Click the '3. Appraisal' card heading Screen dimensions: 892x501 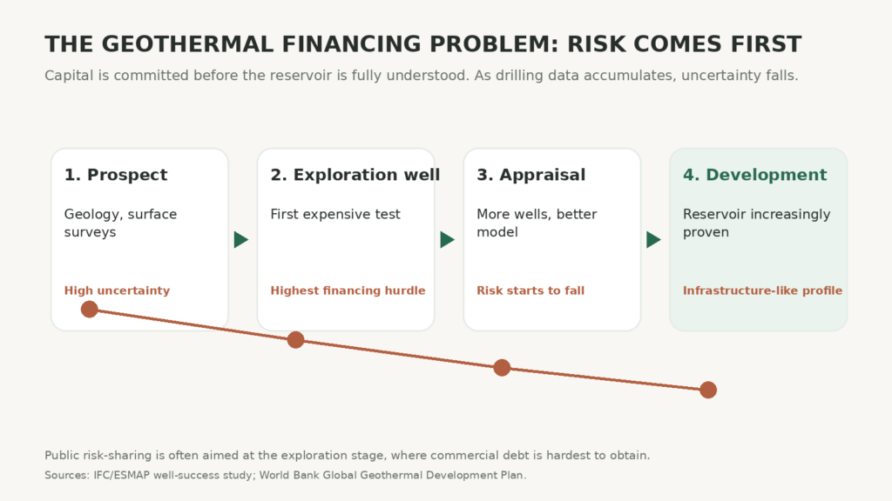point(530,175)
